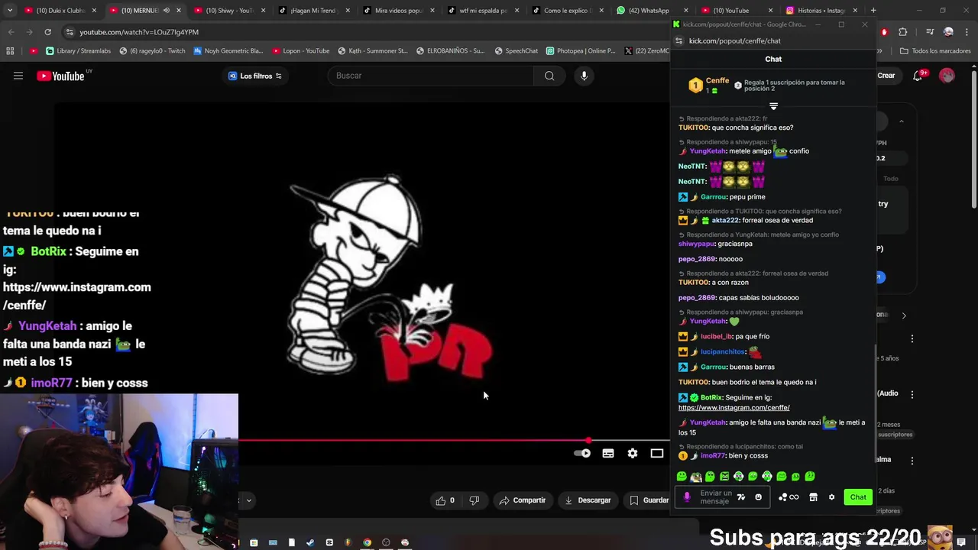Viewport: 978px width, 550px height.
Task: Mute the MERNUEL tab audio
Action: pyautogui.click(x=166, y=11)
